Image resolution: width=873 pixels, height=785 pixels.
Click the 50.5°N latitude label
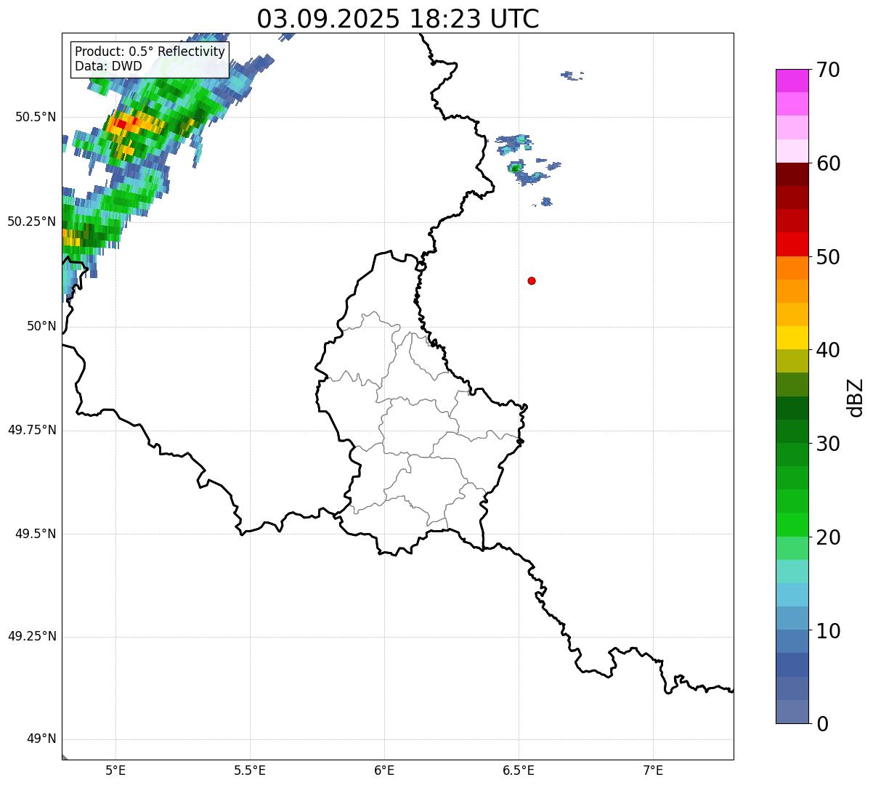click(x=36, y=117)
